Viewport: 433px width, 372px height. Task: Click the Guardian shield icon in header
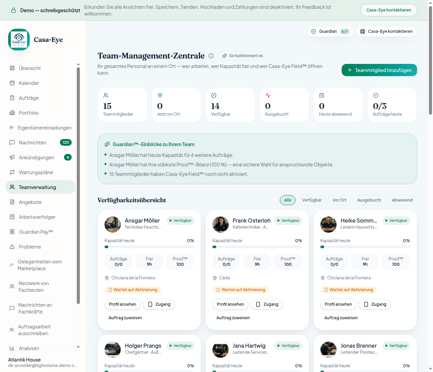pos(314,31)
